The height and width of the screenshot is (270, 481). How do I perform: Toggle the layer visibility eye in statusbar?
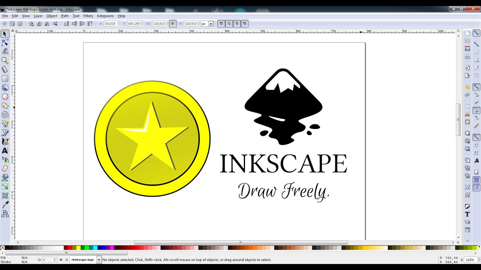point(61,259)
